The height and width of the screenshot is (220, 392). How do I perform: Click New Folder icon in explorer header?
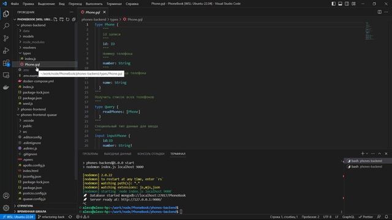[61, 19]
